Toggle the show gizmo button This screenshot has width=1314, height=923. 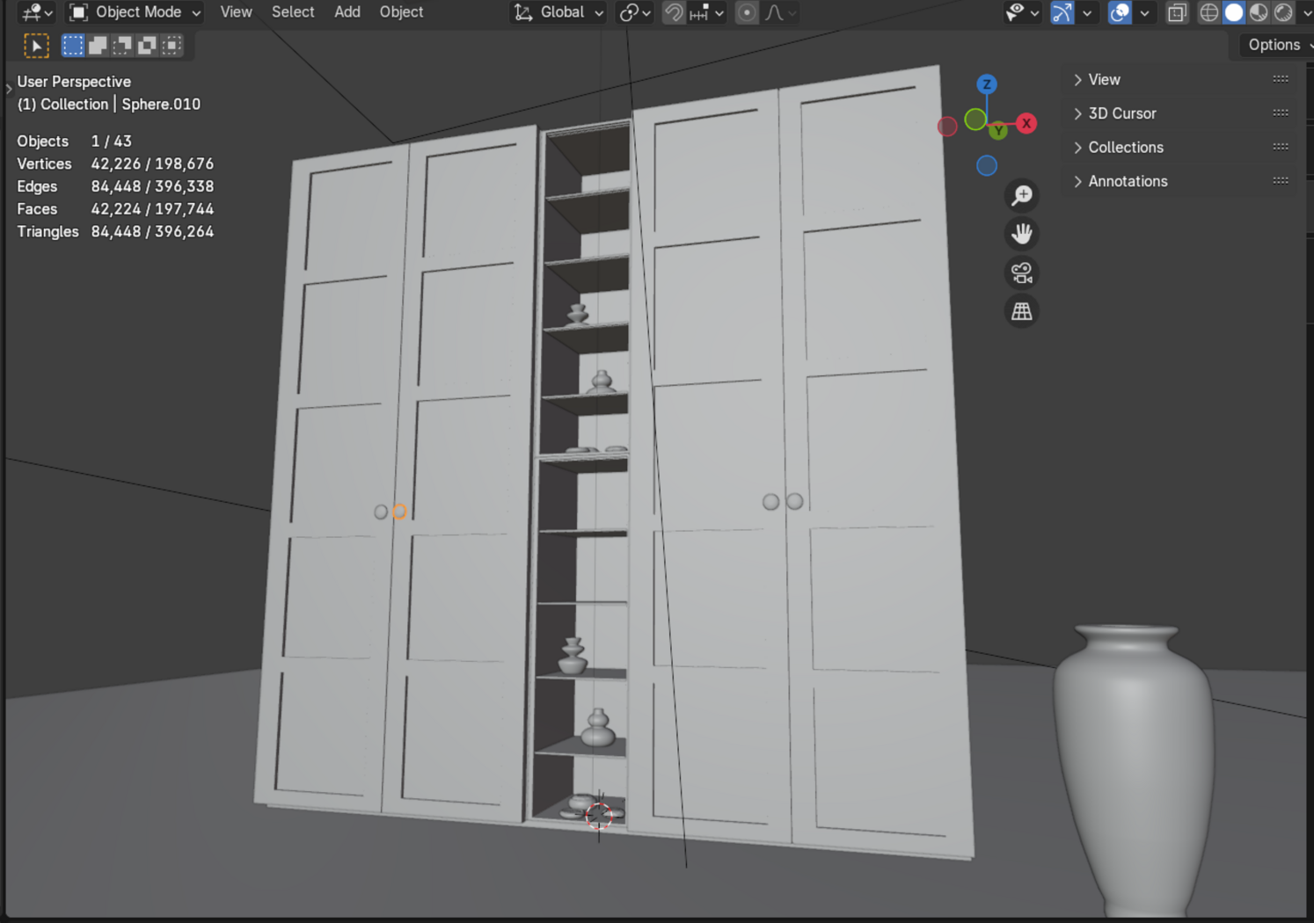(1062, 12)
